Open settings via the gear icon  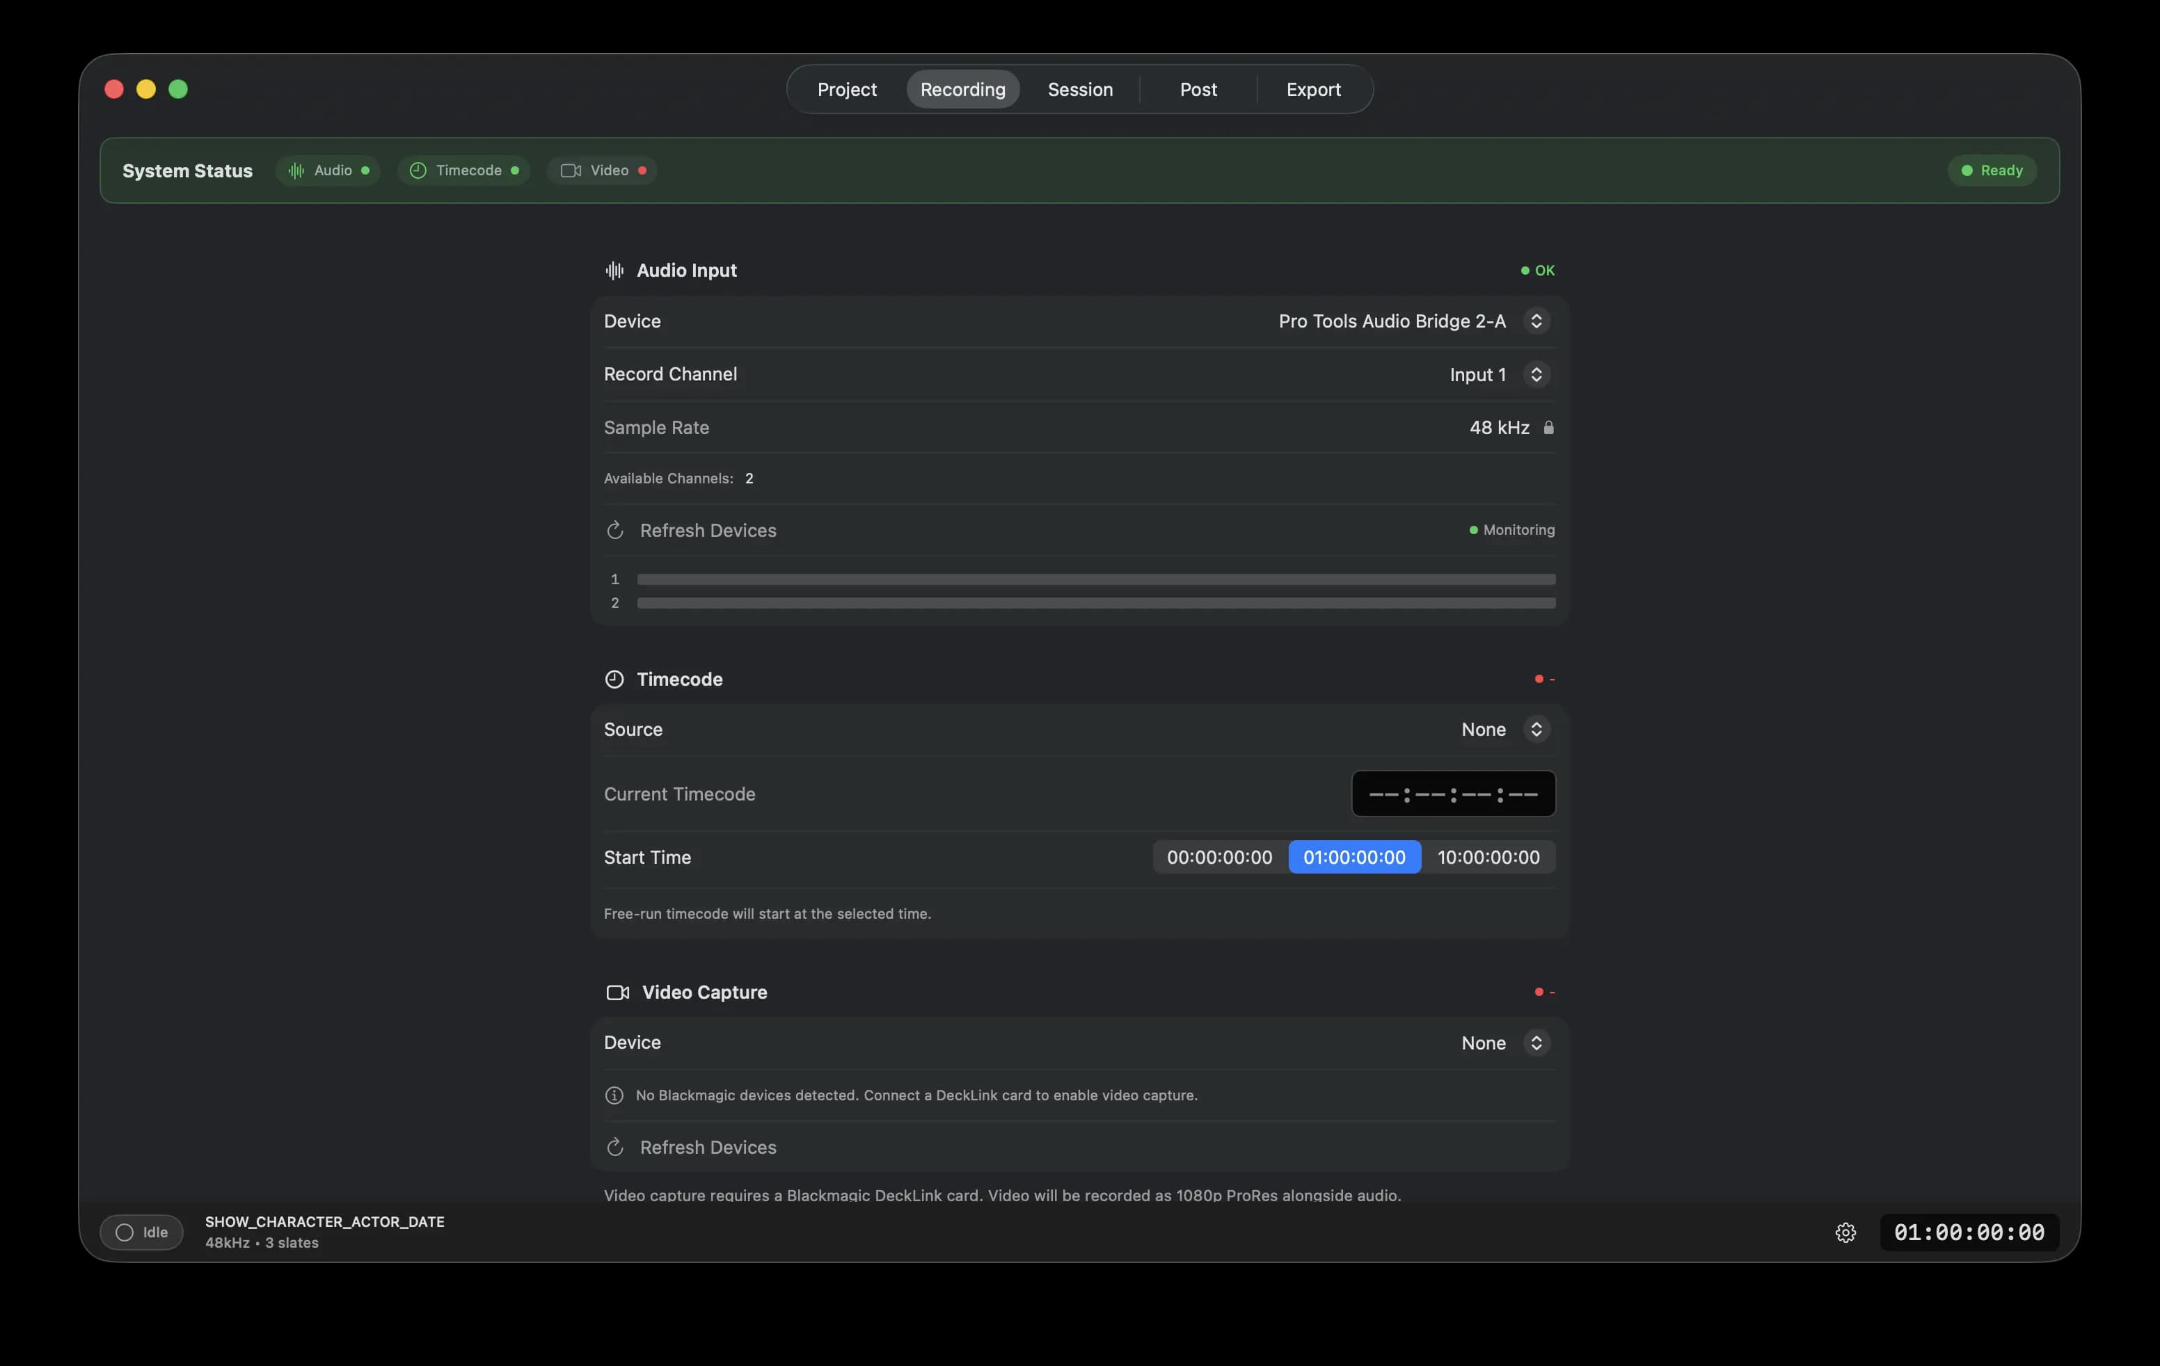coord(1845,1232)
